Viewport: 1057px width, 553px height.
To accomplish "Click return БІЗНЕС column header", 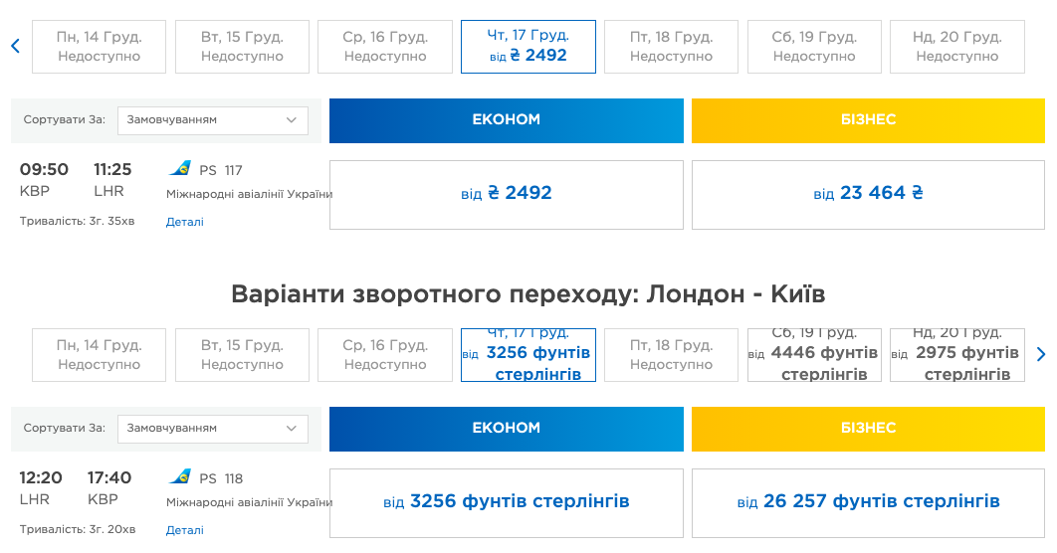I will 868,429.
